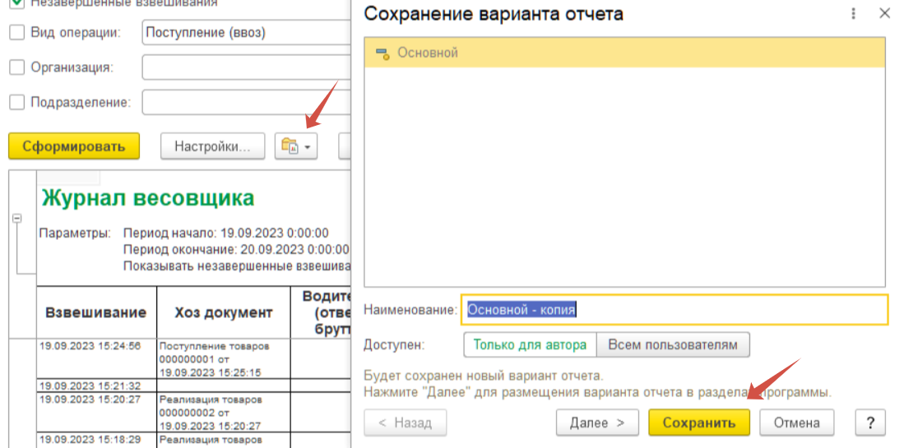Enable the Организация checkbox
The height and width of the screenshot is (448, 904).
click(16, 67)
